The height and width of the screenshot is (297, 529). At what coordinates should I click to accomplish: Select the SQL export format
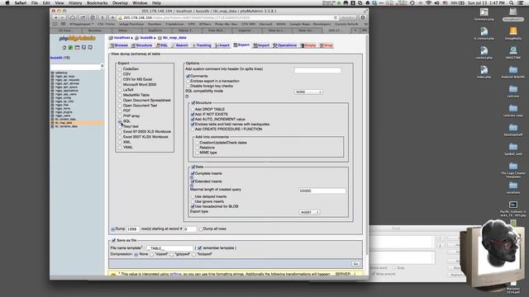pos(120,121)
